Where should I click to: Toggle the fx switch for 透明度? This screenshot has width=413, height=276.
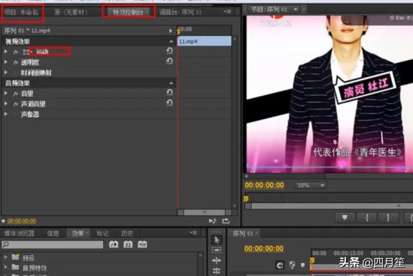pyautogui.click(x=15, y=63)
